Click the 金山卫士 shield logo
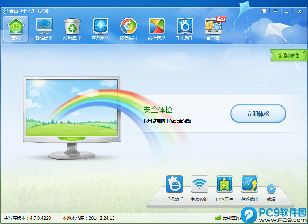Image resolution: width=308 pixels, height=224 pixels. [5, 11]
